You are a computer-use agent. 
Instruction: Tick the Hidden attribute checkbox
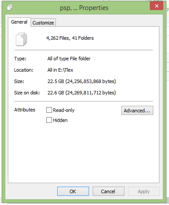click(49, 120)
